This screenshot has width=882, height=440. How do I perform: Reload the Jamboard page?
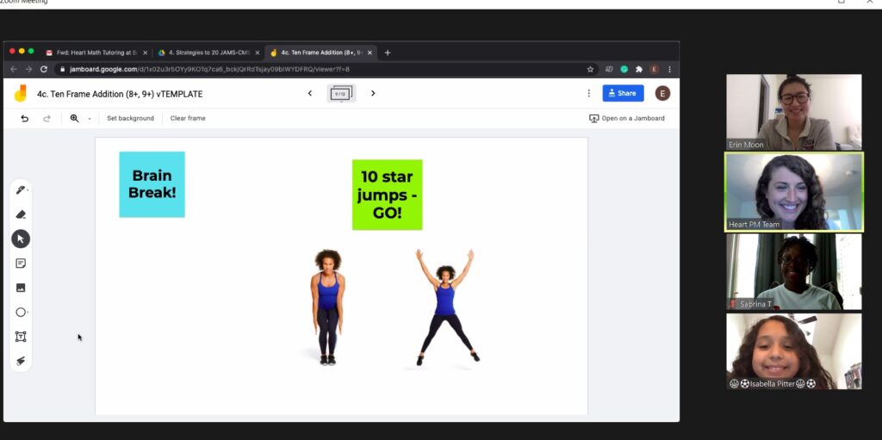44,69
